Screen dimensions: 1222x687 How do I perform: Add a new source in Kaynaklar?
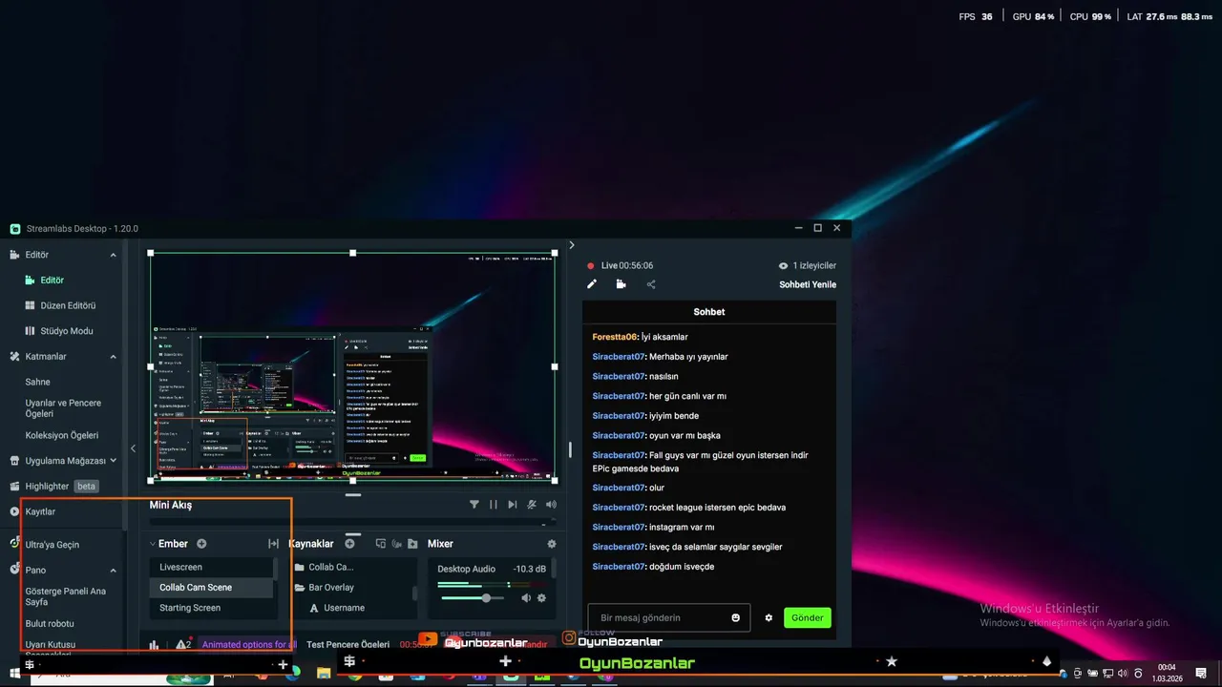[x=350, y=544]
